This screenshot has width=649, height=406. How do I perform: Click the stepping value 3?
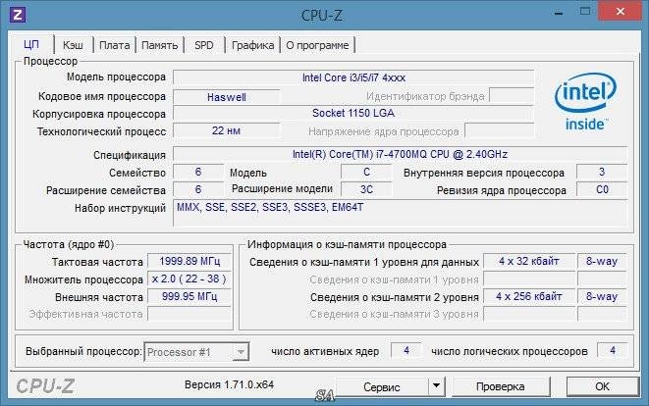[602, 172]
